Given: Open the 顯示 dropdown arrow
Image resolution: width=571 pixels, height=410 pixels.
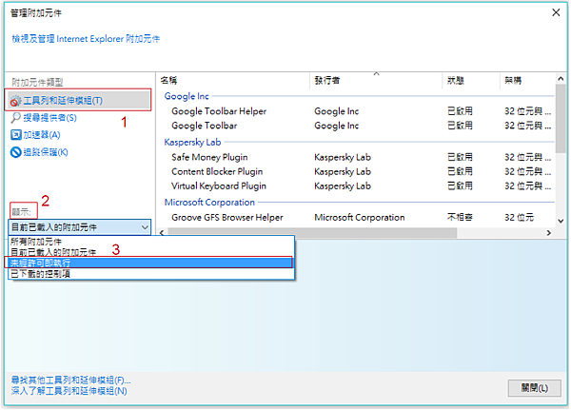Looking at the screenshot, I should [145, 227].
